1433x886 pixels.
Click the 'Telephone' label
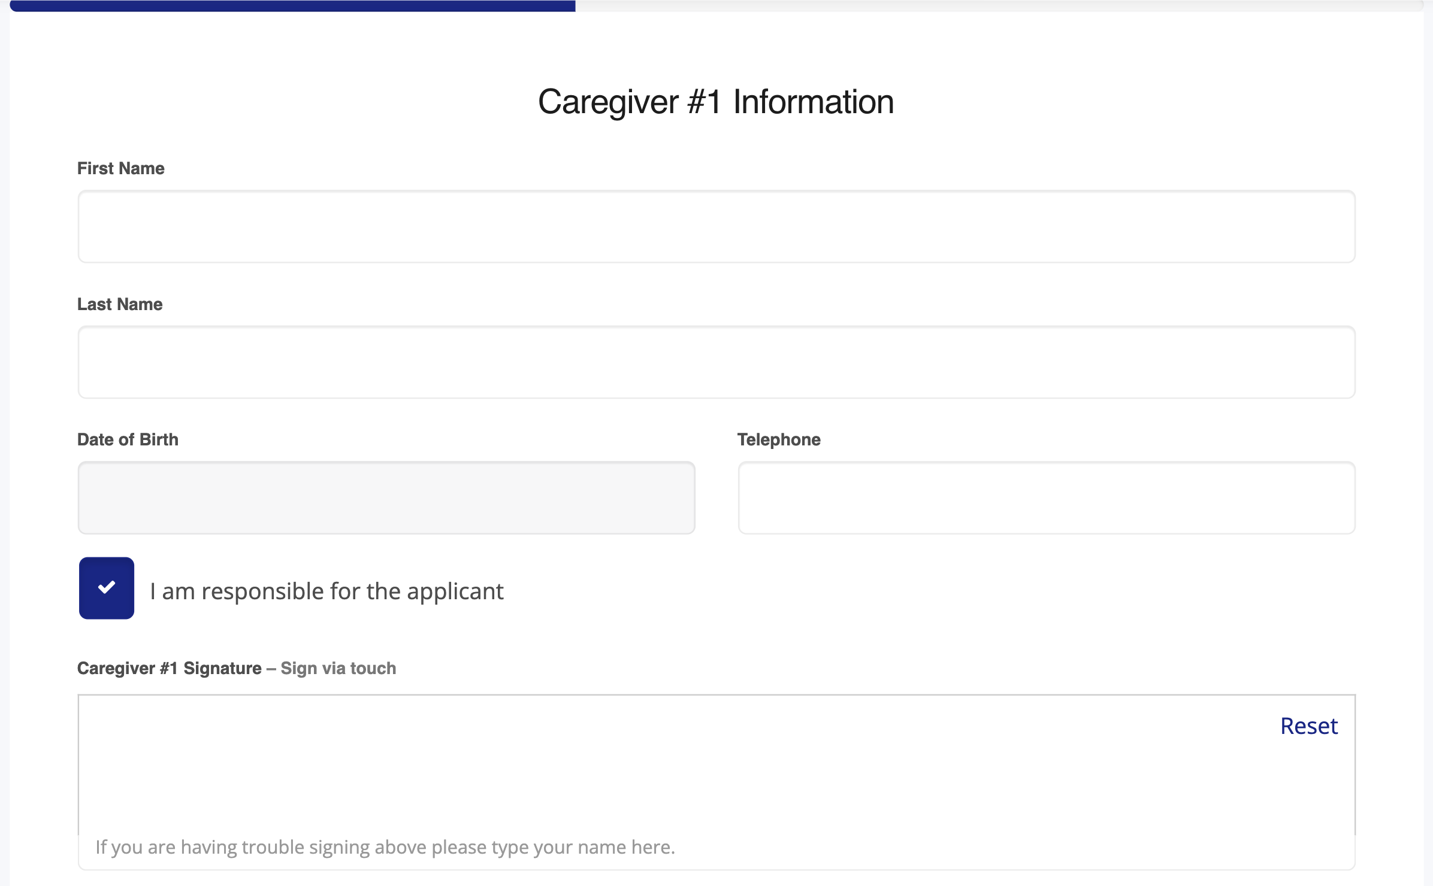point(779,439)
